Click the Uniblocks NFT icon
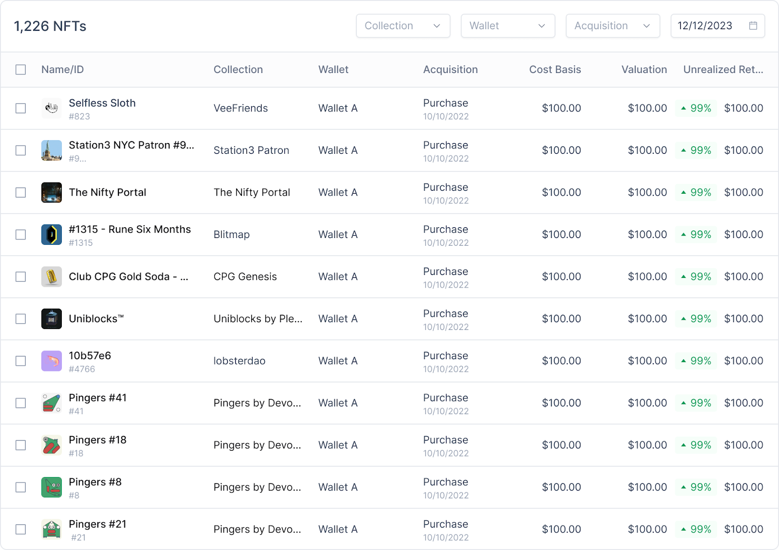 pyautogui.click(x=52, y=319)
